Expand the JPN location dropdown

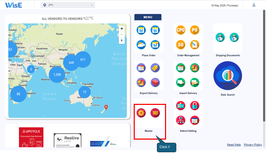click(x=68, y=5)
